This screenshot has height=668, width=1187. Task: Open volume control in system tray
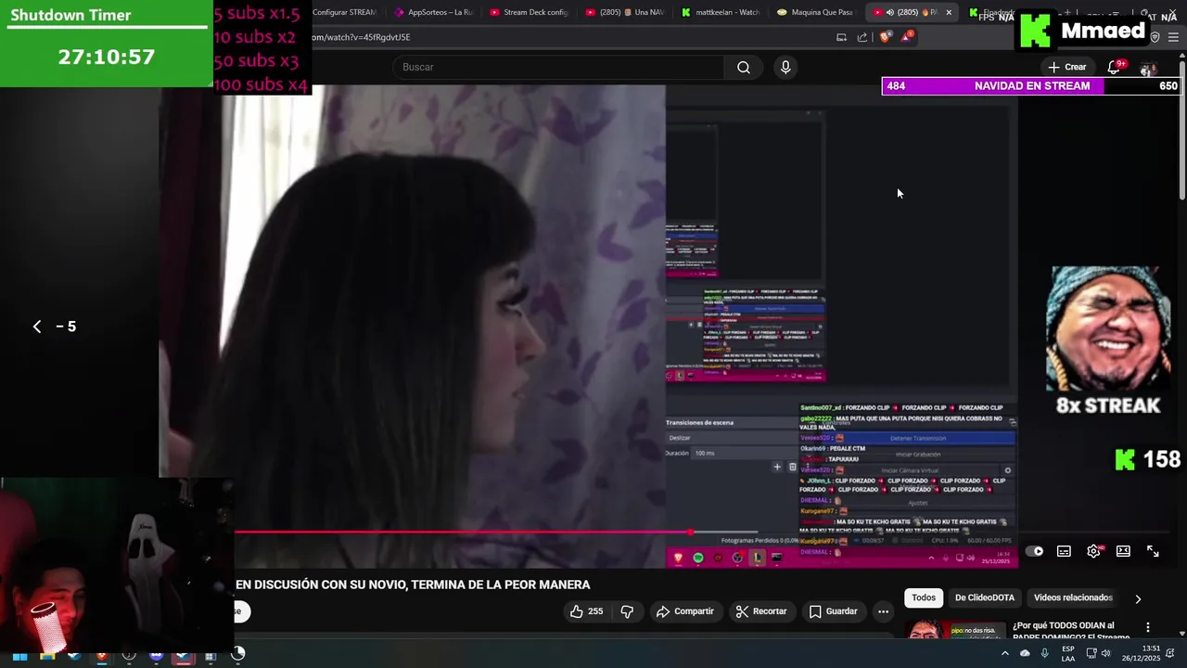tap(1105, 653)
